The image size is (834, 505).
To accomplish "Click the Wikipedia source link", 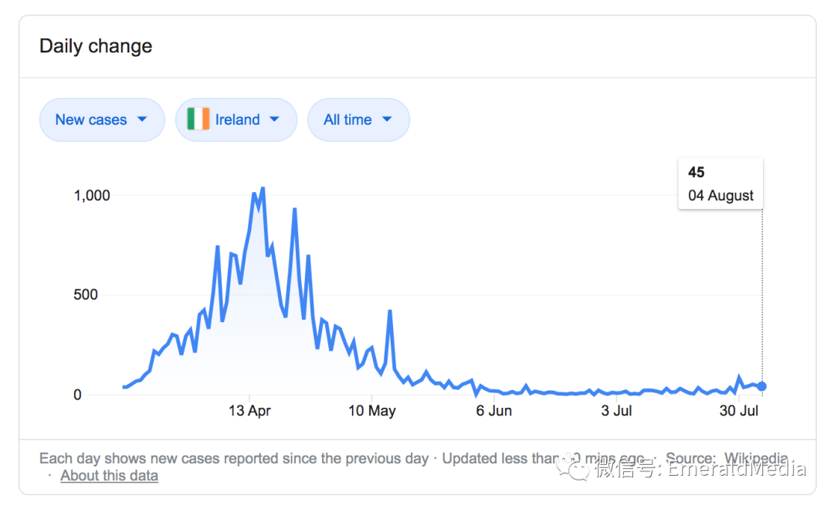I will pyautogui.click(x=756, y=458).
